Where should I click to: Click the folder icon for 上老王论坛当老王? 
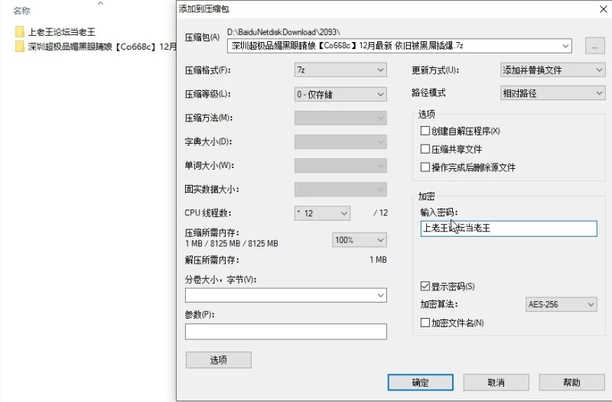[x=19, y=32]
